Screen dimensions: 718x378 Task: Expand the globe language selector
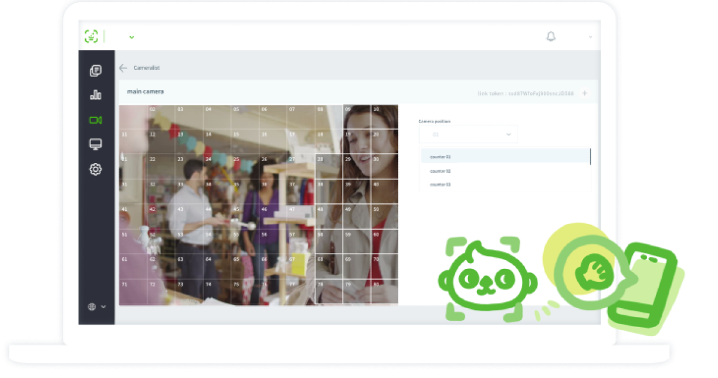pyautogui.click(x=97, y=307)
